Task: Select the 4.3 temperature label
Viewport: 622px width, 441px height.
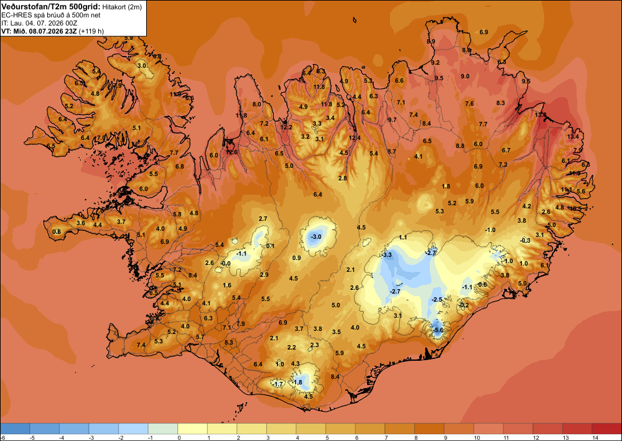Action: click(295, 364)
